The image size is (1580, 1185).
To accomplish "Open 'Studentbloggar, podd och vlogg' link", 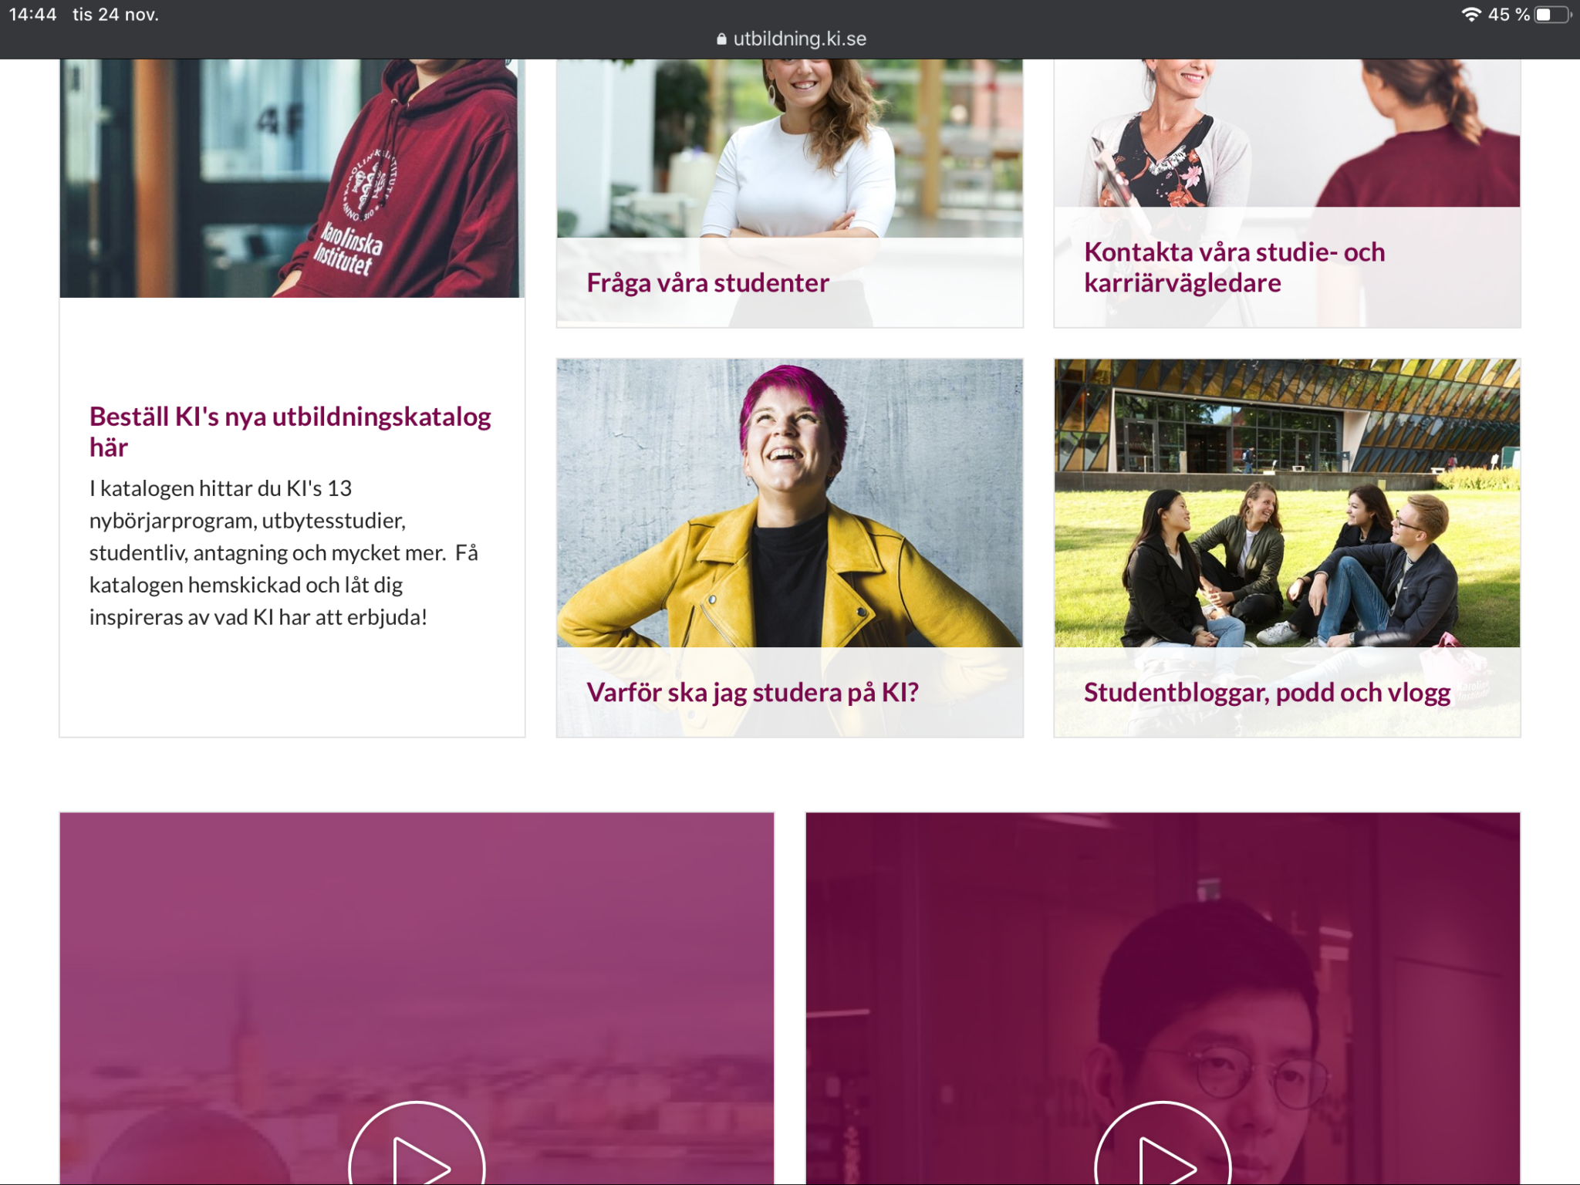I will click(x=1267, y=692).
